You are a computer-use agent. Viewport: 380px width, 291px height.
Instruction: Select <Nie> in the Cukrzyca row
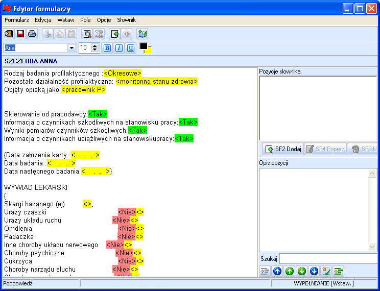pos(127,261)
